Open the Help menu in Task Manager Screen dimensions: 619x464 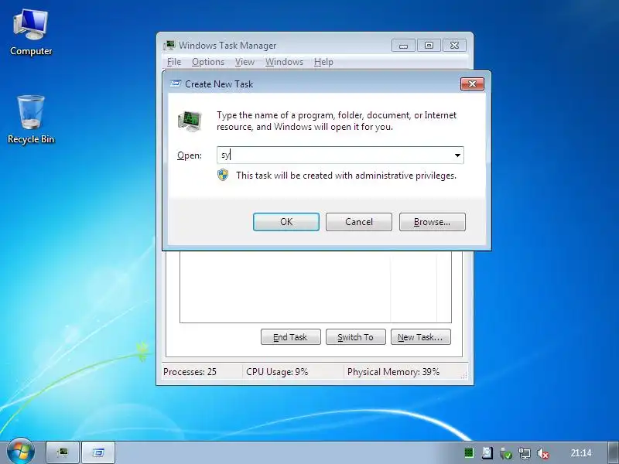pos(323,62)
